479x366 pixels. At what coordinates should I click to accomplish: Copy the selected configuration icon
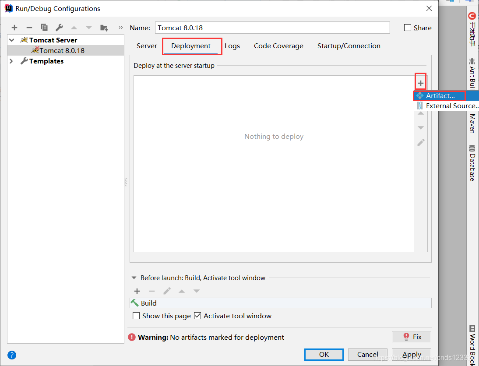(44, 28)
